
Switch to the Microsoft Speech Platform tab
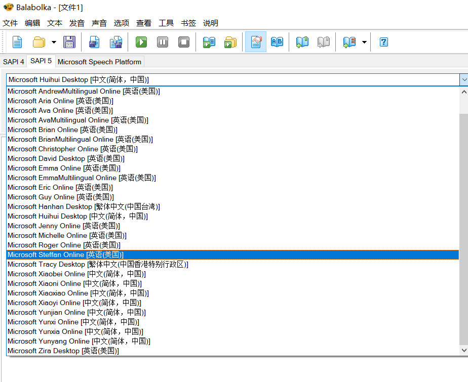[x=99, y=62]
